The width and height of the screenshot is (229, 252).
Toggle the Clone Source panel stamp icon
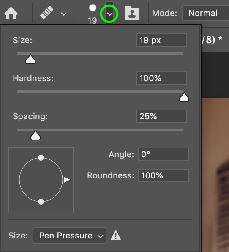click(x=132, y=13)
